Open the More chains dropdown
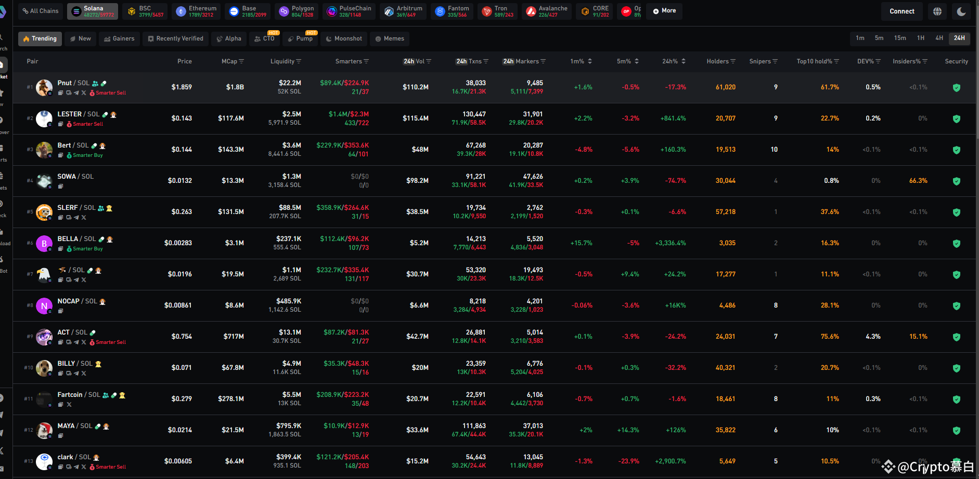The height and width of the screenshot is (479, 979). [664, 11]
